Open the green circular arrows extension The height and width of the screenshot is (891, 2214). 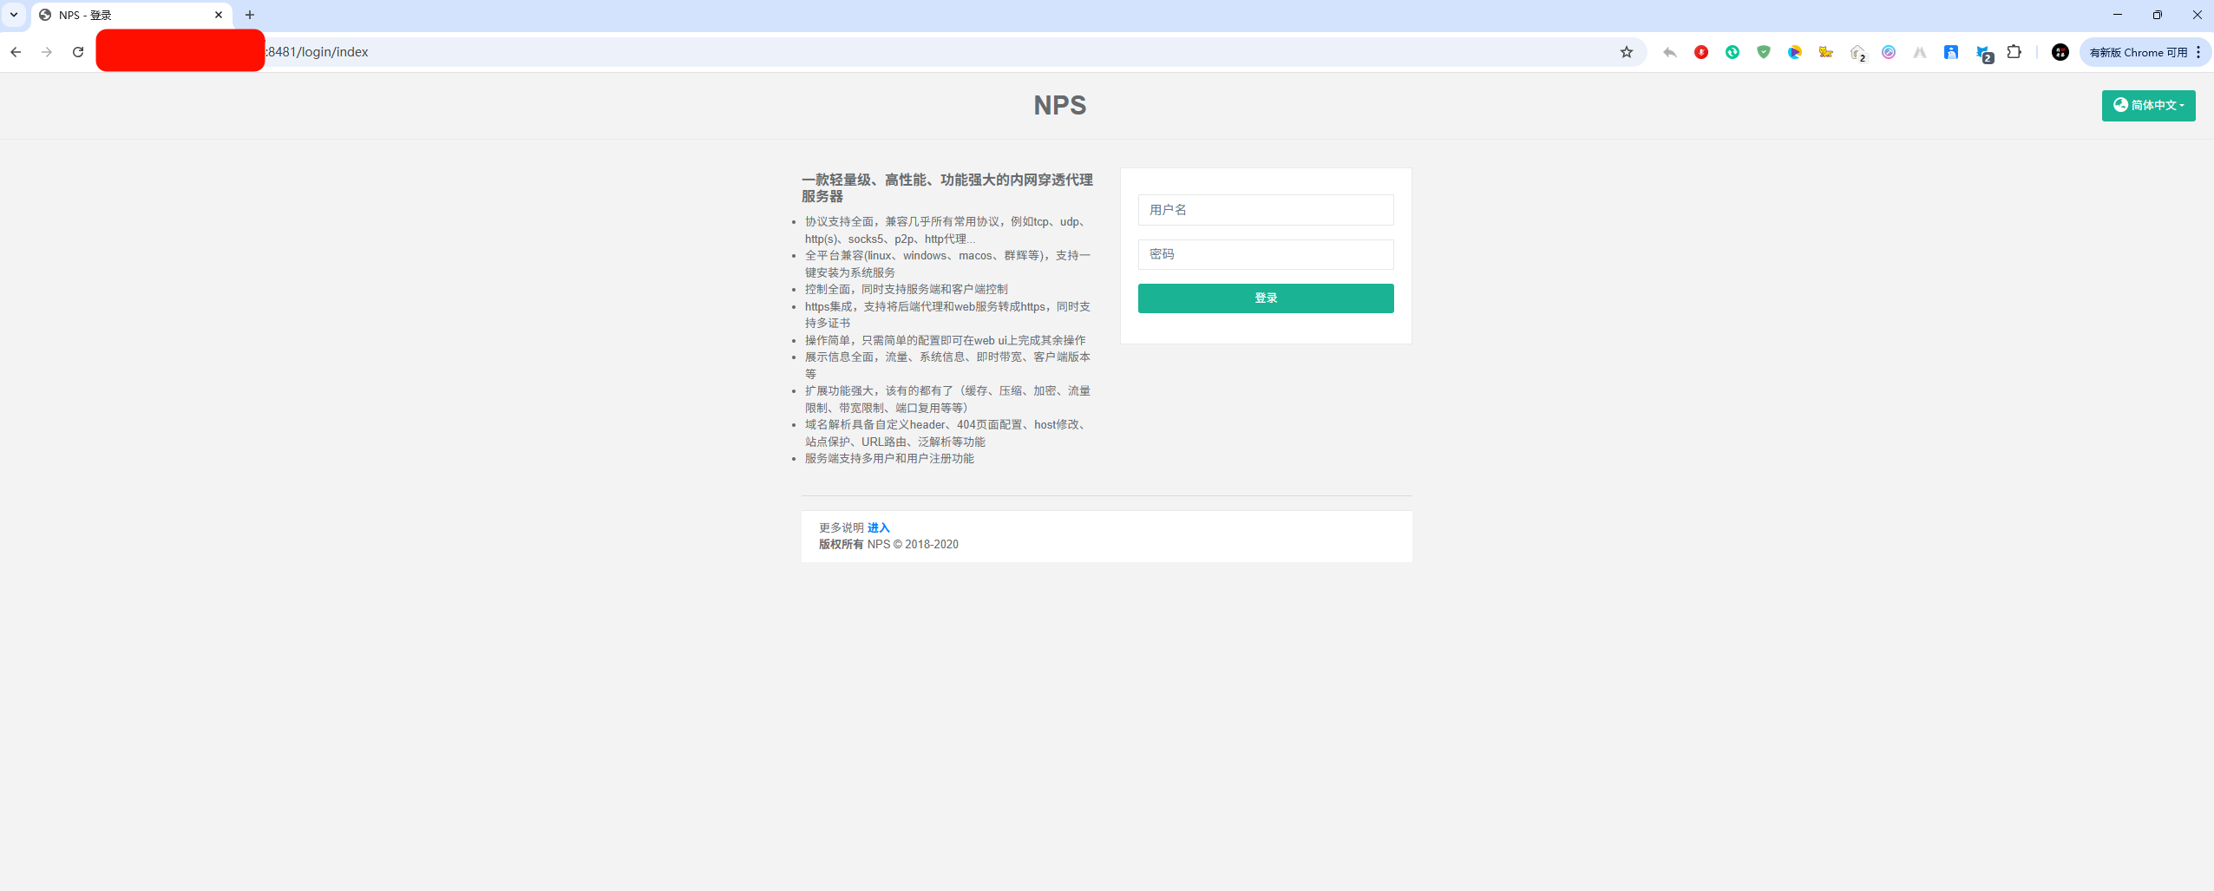pos(1733,52)
